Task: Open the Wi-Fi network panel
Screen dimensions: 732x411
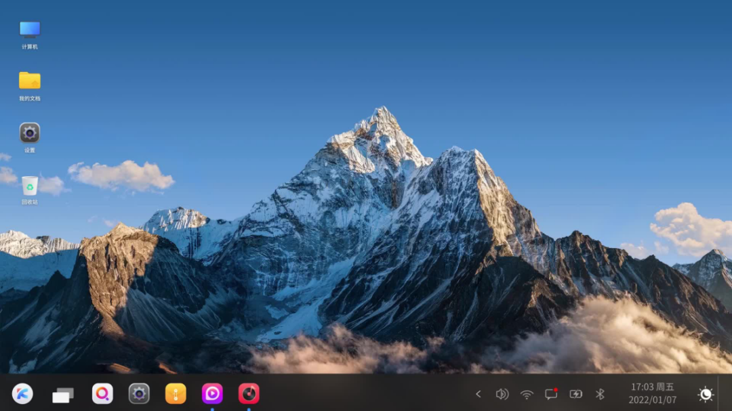Action: pos(527,395)
